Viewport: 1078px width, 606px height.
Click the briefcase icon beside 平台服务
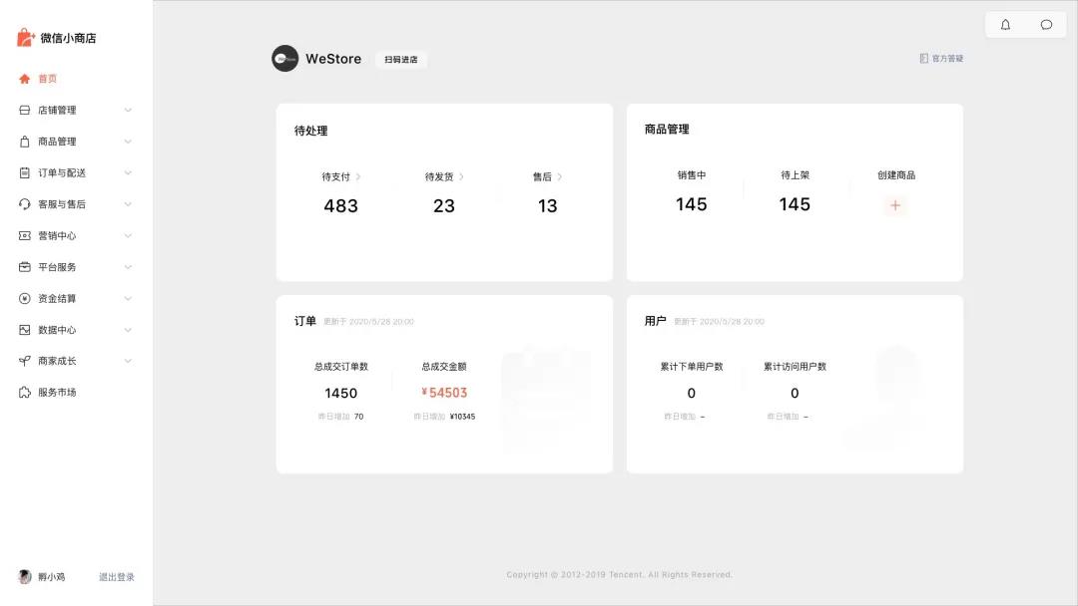coord(25,267)
